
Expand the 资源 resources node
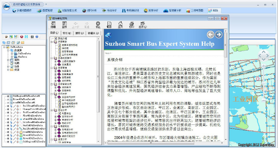8,70
